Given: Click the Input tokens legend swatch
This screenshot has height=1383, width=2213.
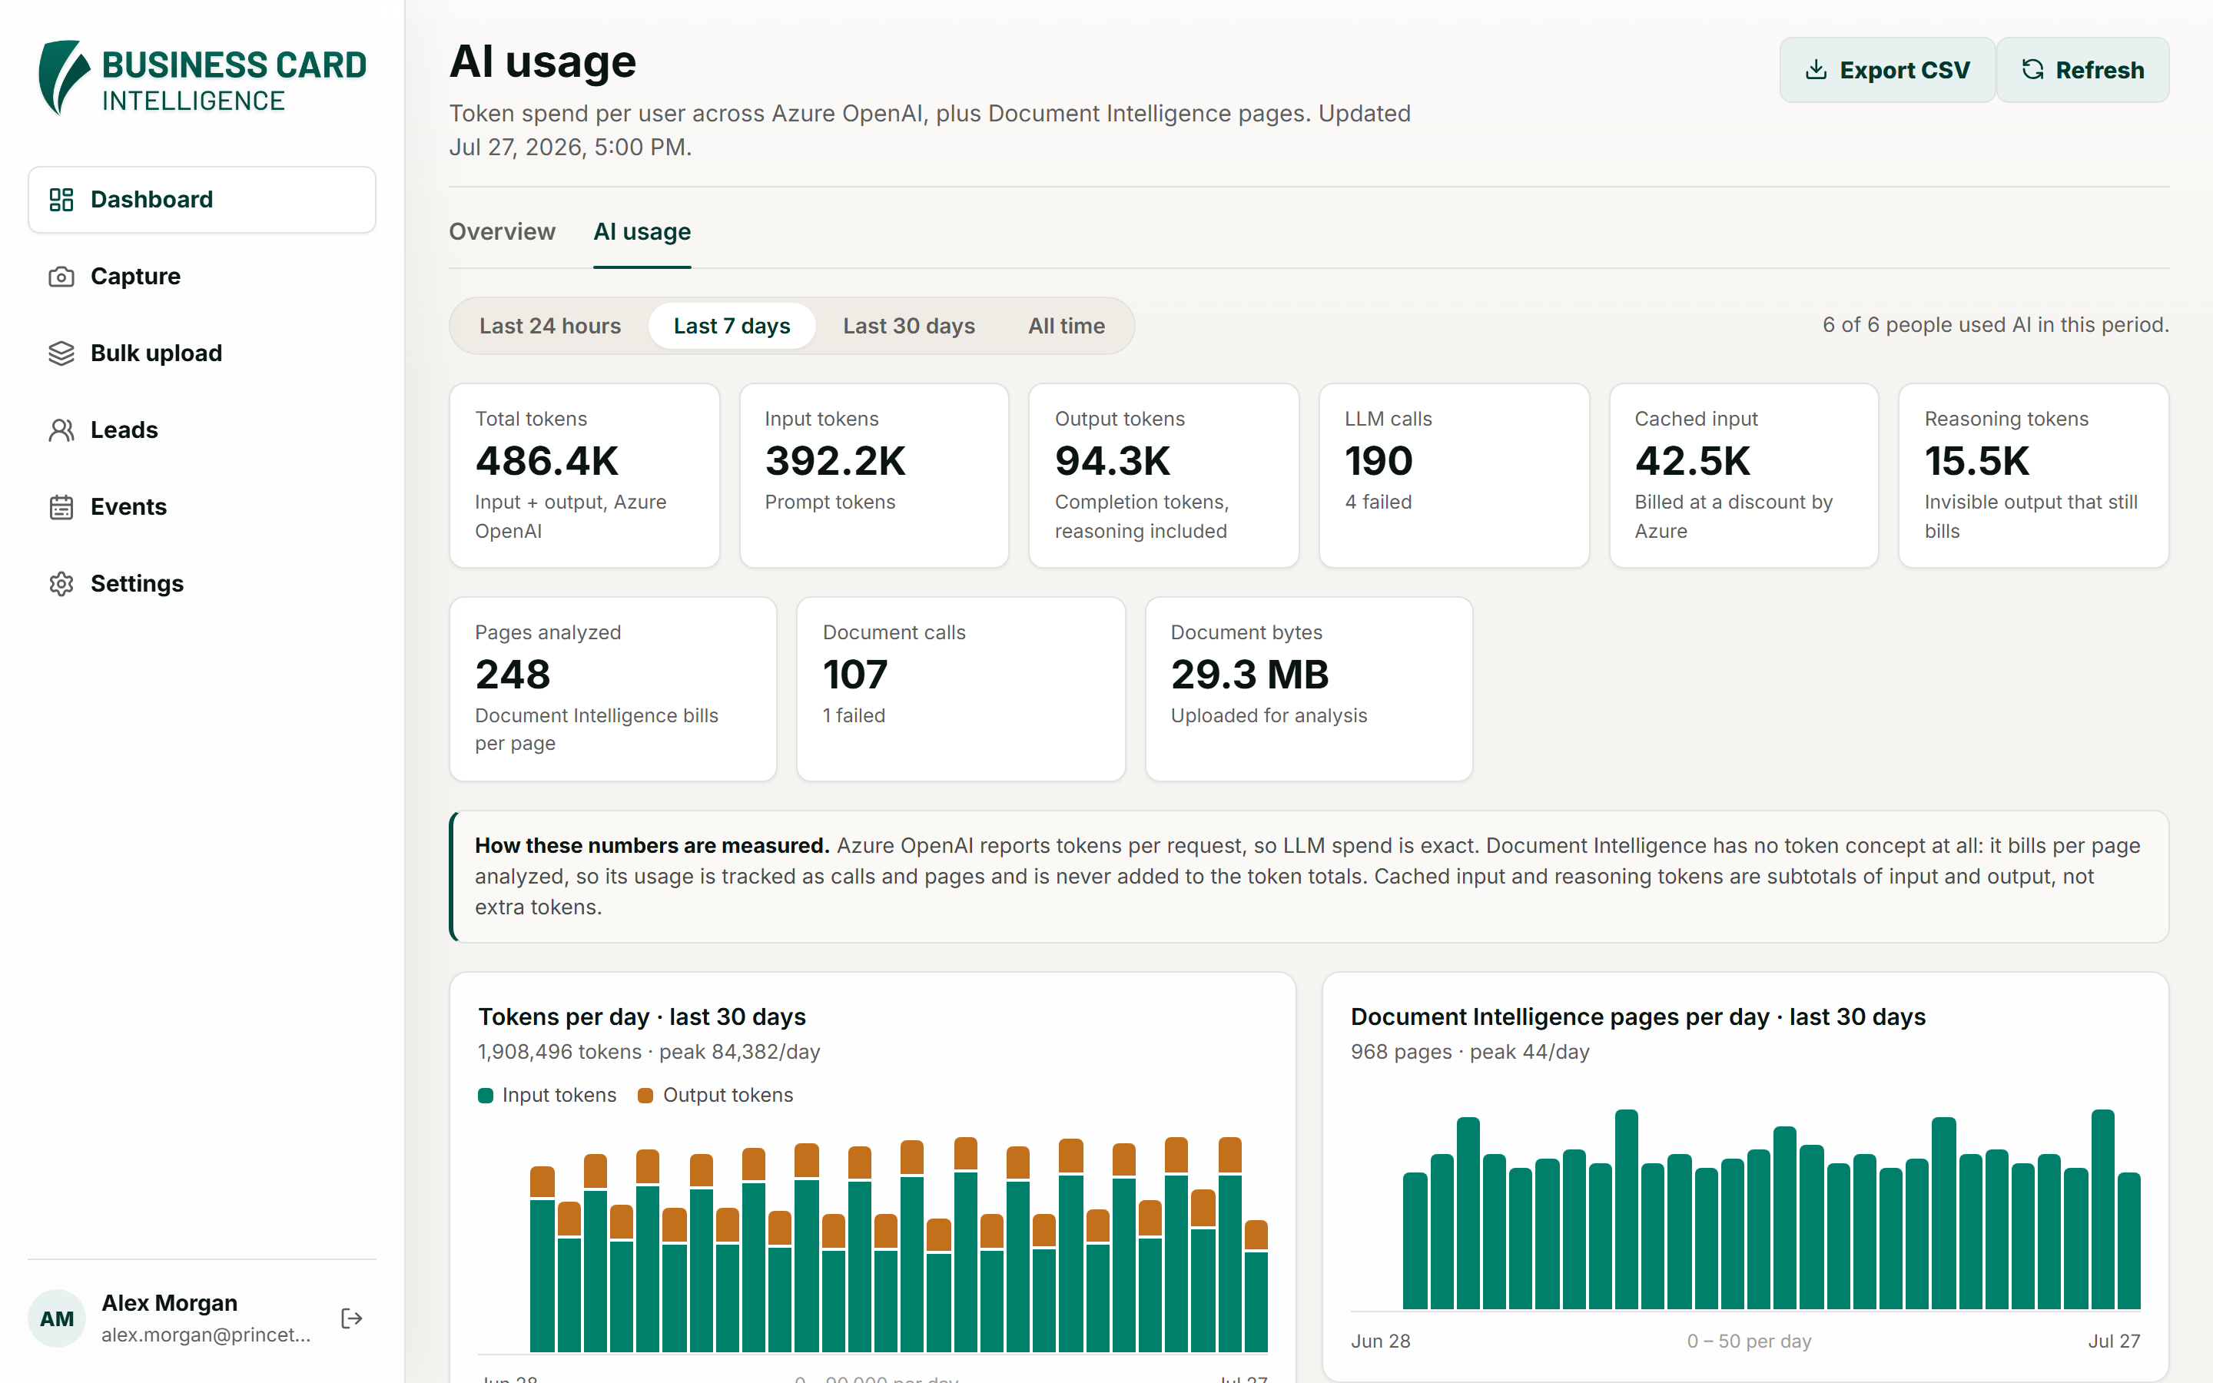Looking at the screenshot, I should 486,1095.
